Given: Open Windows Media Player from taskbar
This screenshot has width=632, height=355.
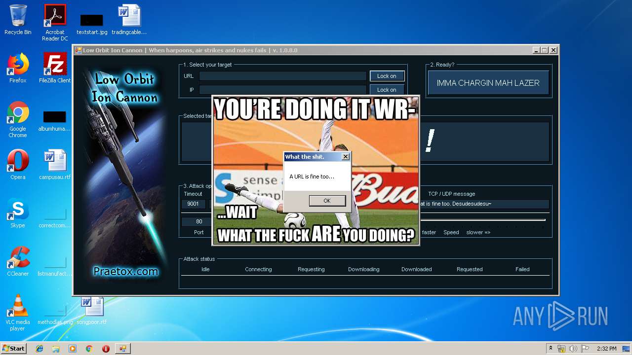Looking at the screenshot, I should [73, 349].
